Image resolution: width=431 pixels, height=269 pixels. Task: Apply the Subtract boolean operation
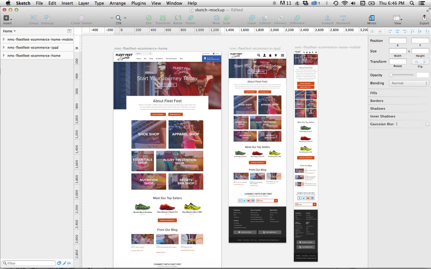click(x=265, y=18)
